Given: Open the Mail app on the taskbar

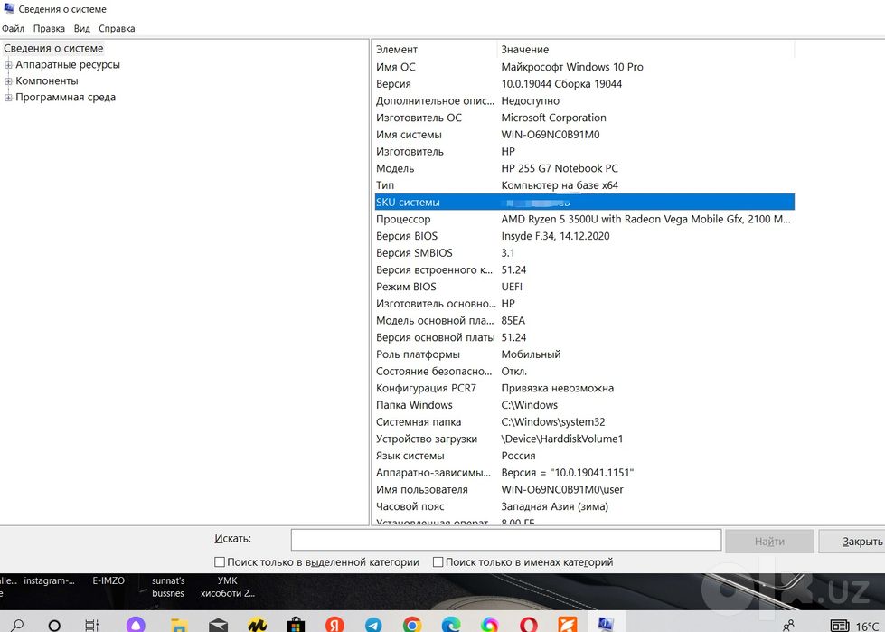Looking at the screenshot, I should tap(219, 626).
